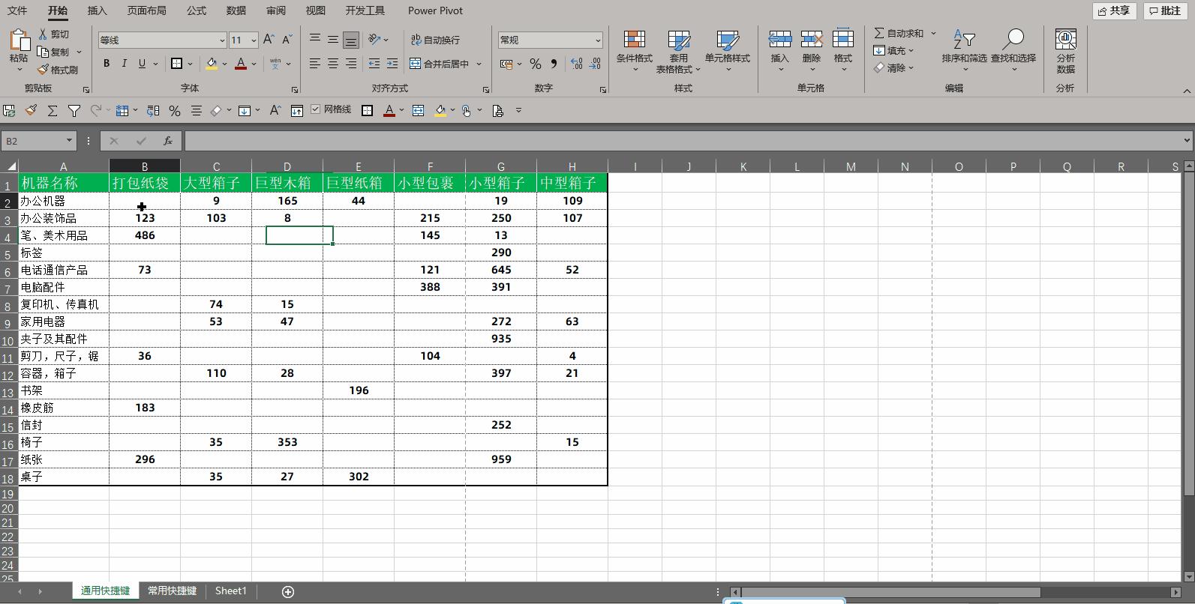Cut selection with 剪切 scissors

54,34
